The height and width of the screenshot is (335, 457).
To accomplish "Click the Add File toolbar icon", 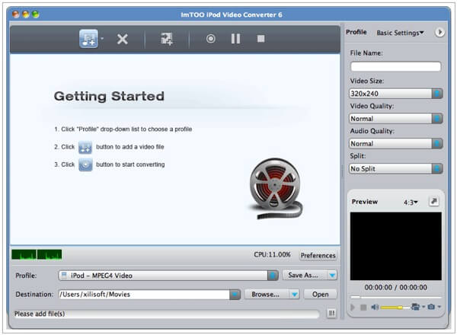I will coord(88,39).
